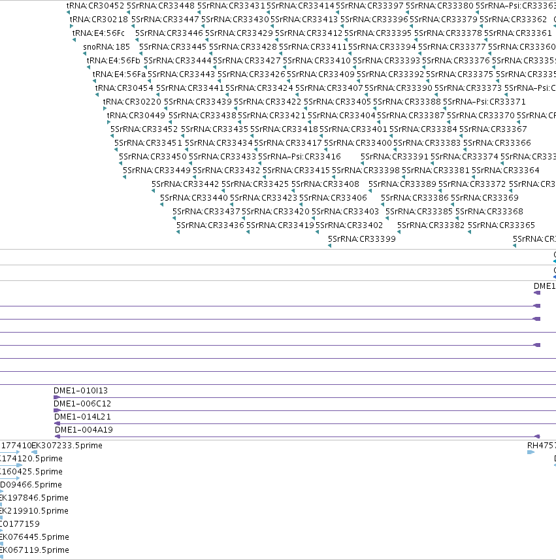Click the 5SrRNA:CR33402 label
Screen dimensions: 556x560
pos(350,225)
